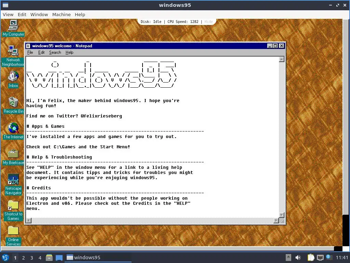Select the Shortcut to Games folder icon
This screenshot has width=350, height=263.
click(13, 210)
